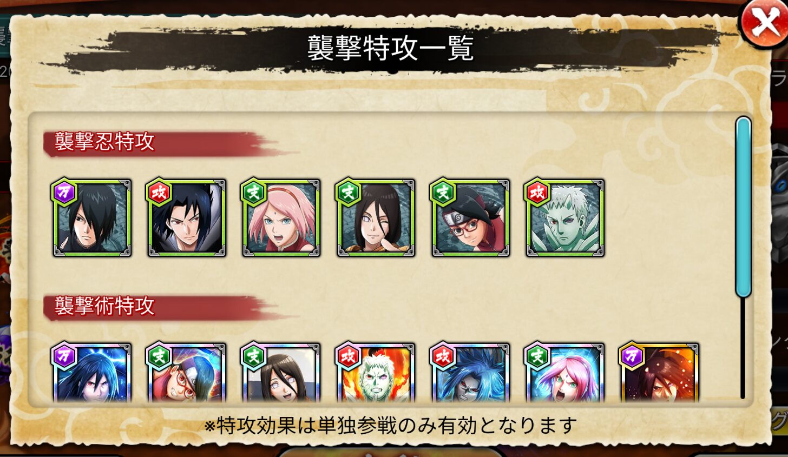Tap the 襲撃忍特攻 section header
Image resolution: width=788 pixels, height=457 pixels.
(x=104, y=142)
